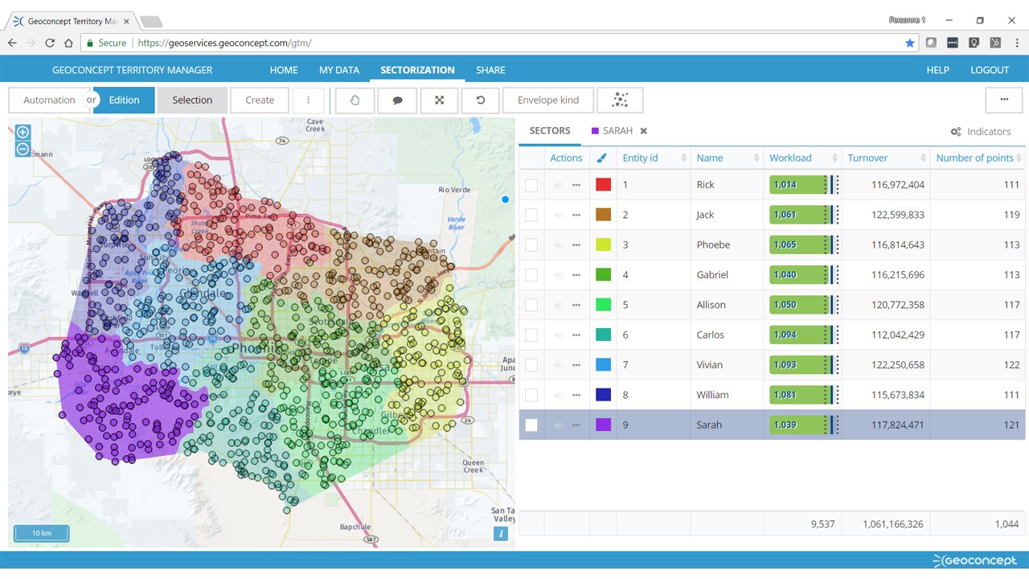Click Vivian's light blue color swatch
The image size is (1029, 579).
pos(603,365)
